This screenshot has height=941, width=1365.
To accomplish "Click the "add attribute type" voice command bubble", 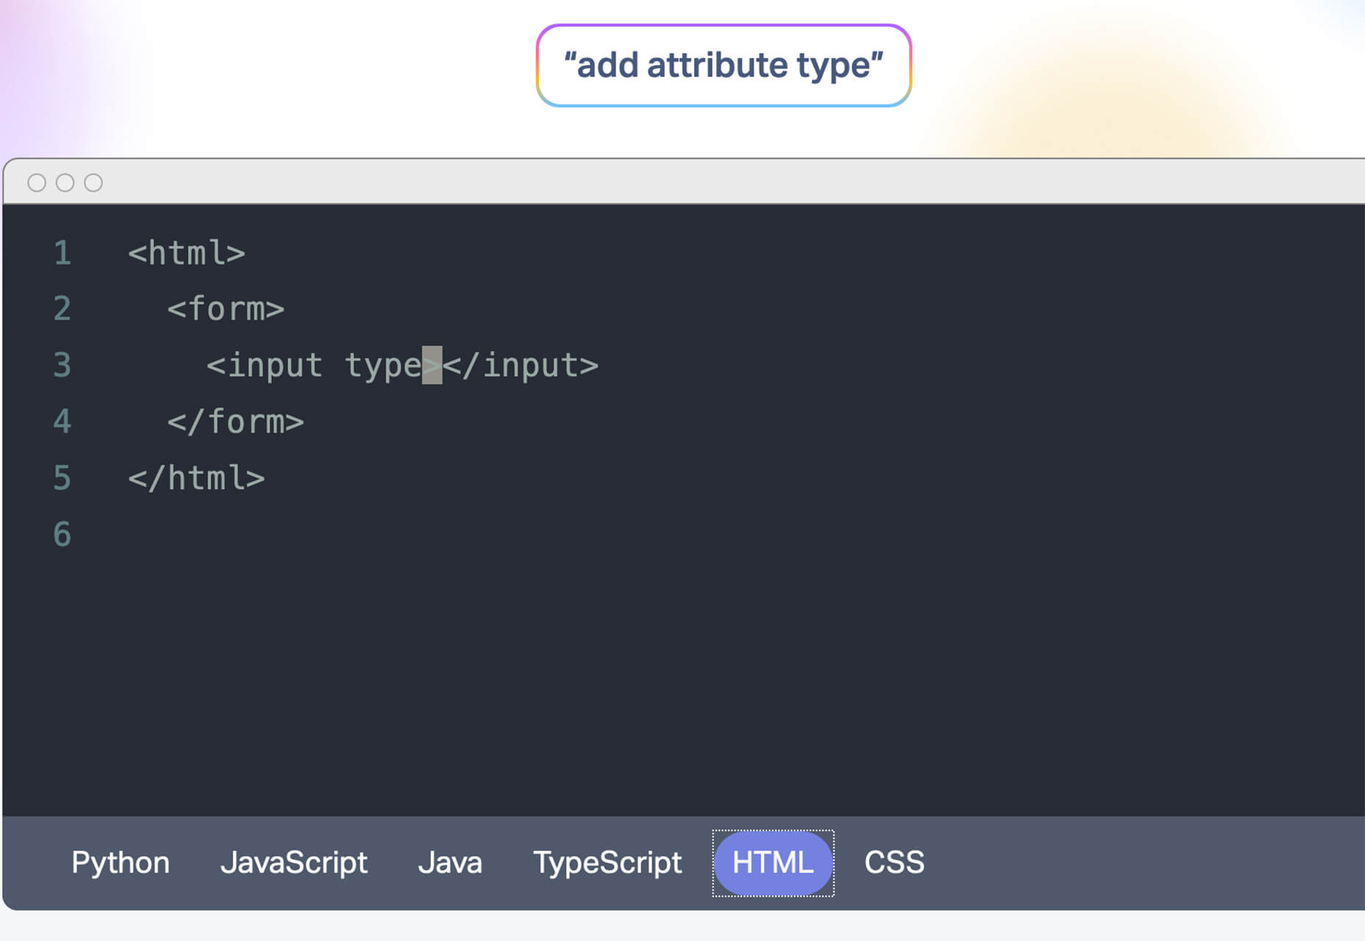I will click(724, 65).
